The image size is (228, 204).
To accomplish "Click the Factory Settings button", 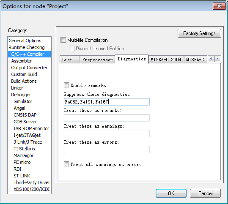I will [199, 33].
